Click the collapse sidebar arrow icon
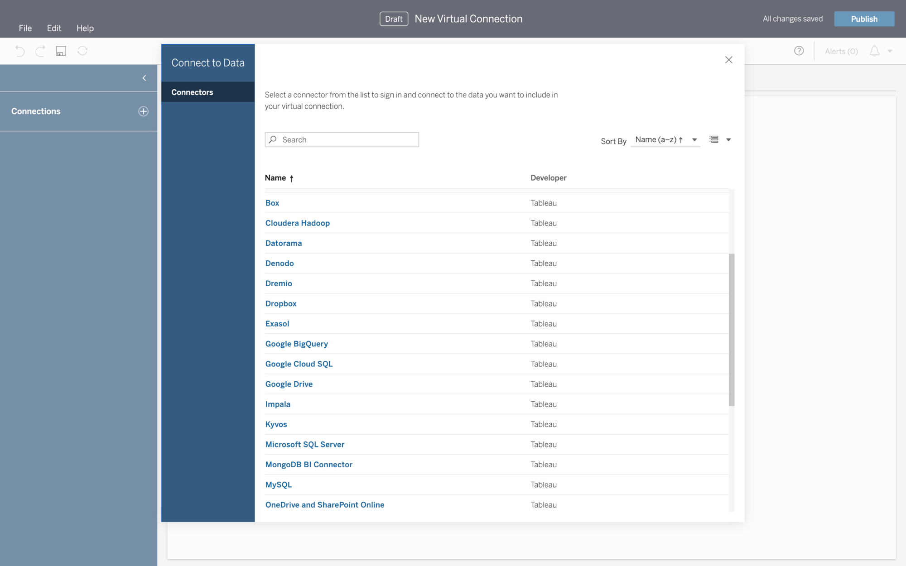The height and width of the screenshot is (566, 906). [x=144, y=78]
